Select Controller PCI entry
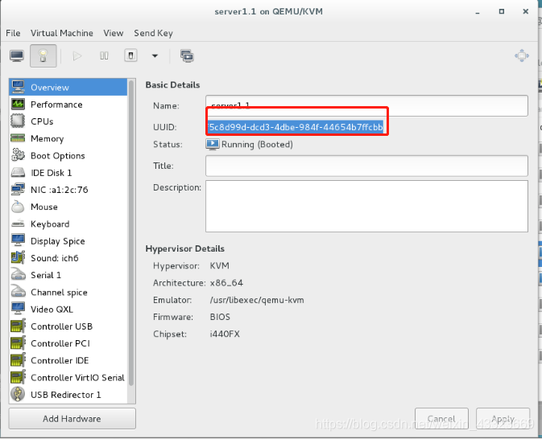Screen dimensions: 542x439 tap(68, 343)
